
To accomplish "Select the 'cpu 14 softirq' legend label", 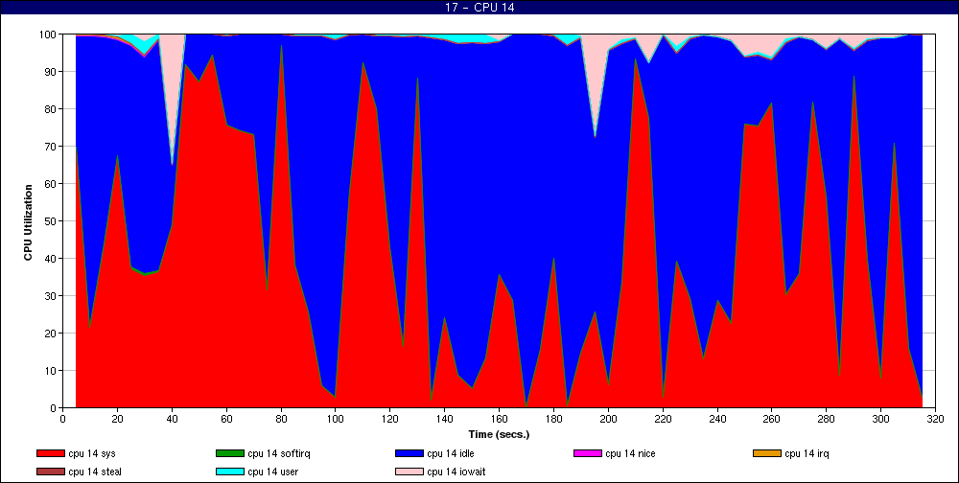I will click(x=279, y=453).
